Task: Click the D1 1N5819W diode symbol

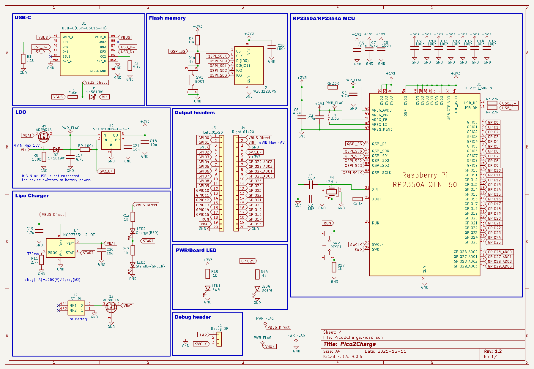Action: click(92, 97)
